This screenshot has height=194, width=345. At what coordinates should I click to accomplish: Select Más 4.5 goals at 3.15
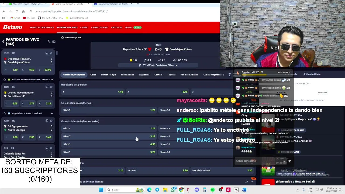[109, 136]
